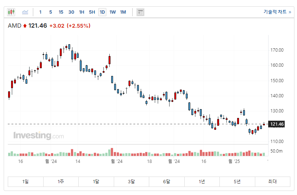Click the 110.00 price axis label
The width and height of the screenshot is (297, 195).
277,142
